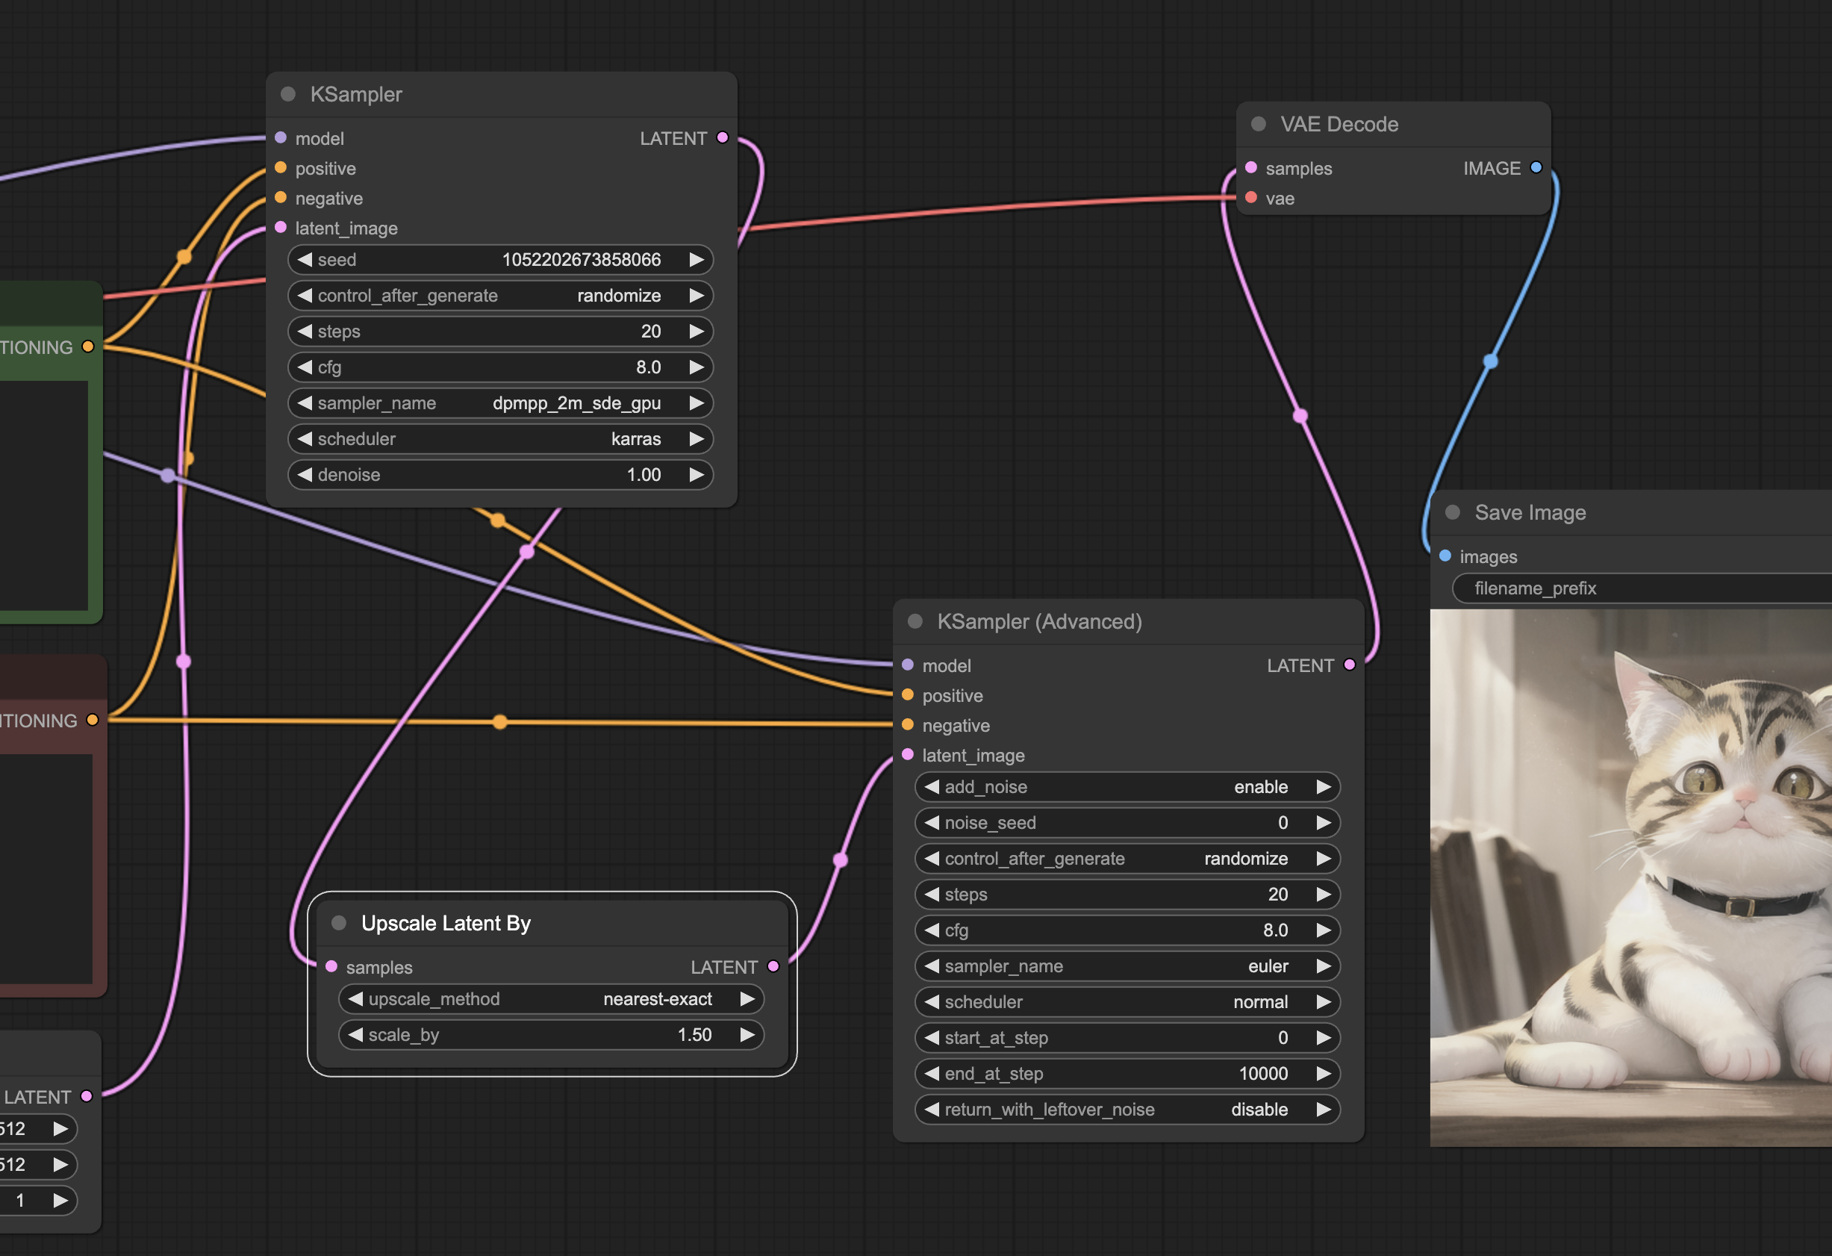Decrease KSampler cfg with left arrow
Image resolution: width=1832 pixels, height=1256 pixels.
305,367
